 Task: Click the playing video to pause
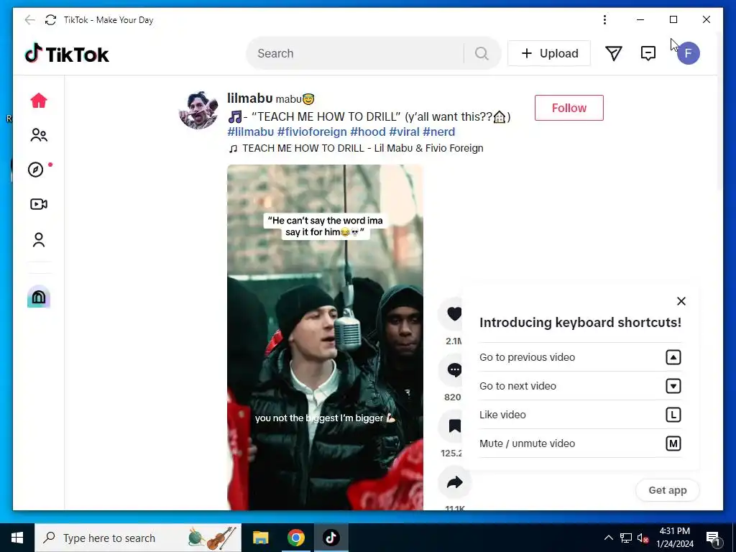(x=325, y=337)
